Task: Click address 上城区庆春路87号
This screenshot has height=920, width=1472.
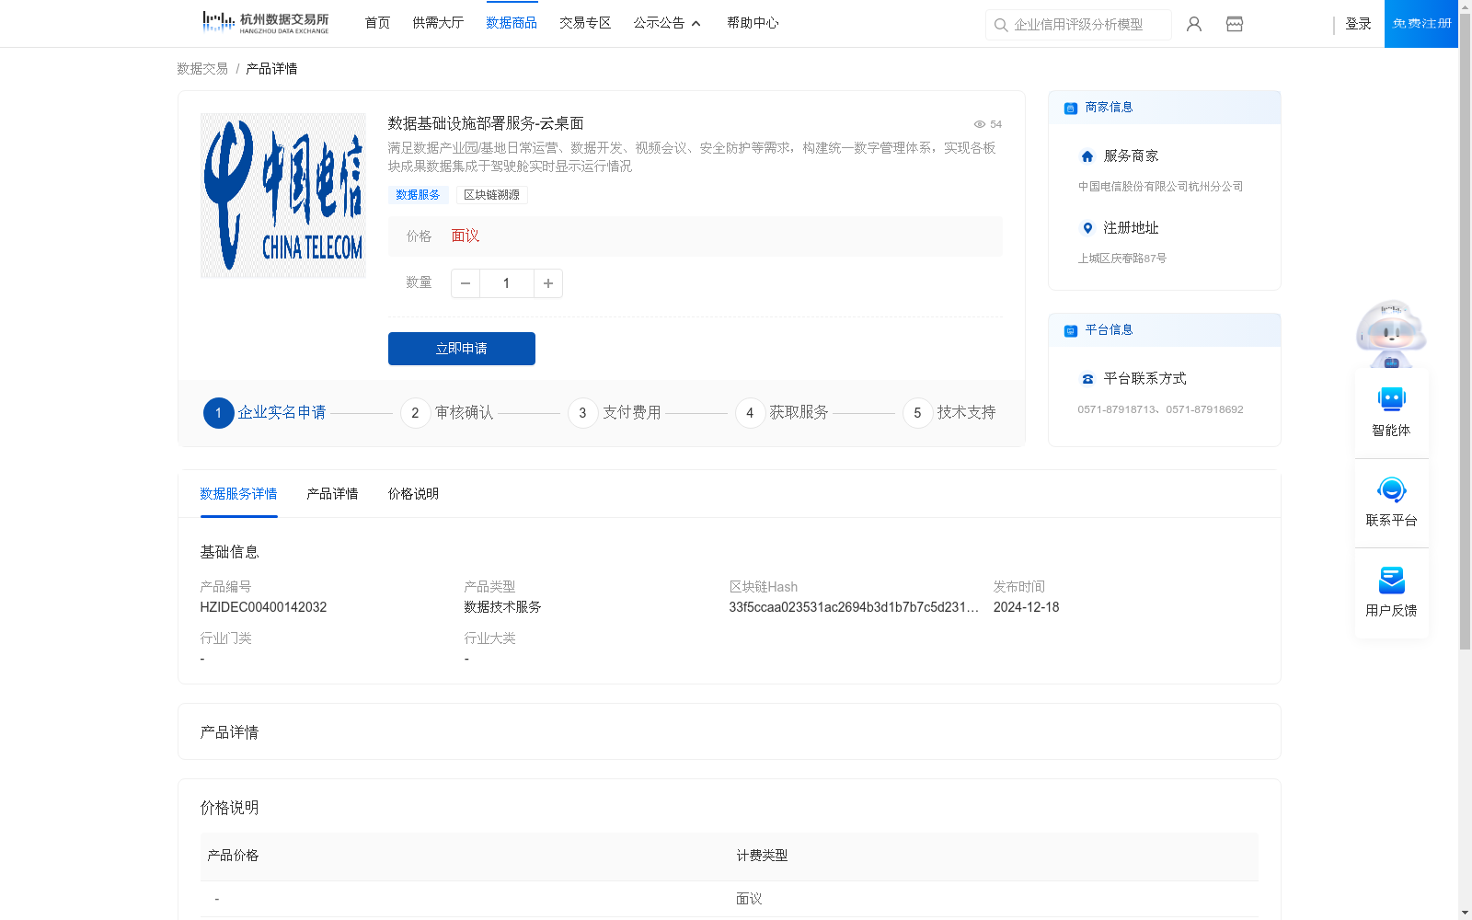Action: click(1122, 259)
